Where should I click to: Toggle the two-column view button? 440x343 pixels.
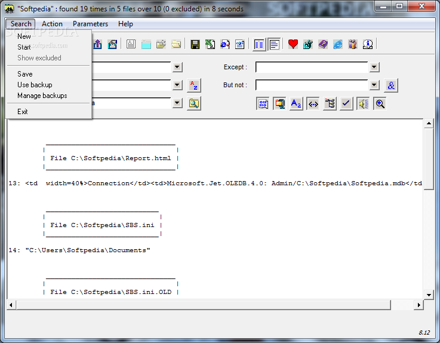[x=259, y=44]
